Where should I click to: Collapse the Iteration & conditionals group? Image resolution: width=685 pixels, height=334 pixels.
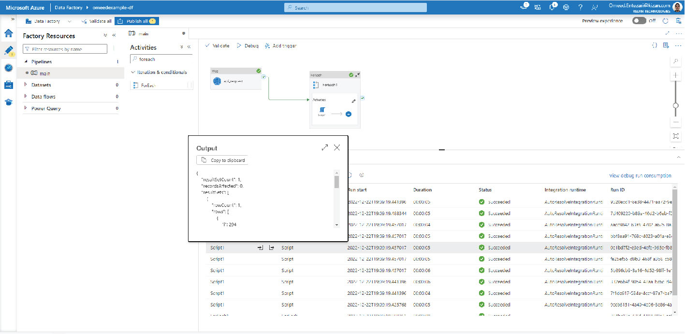point(133,72)
